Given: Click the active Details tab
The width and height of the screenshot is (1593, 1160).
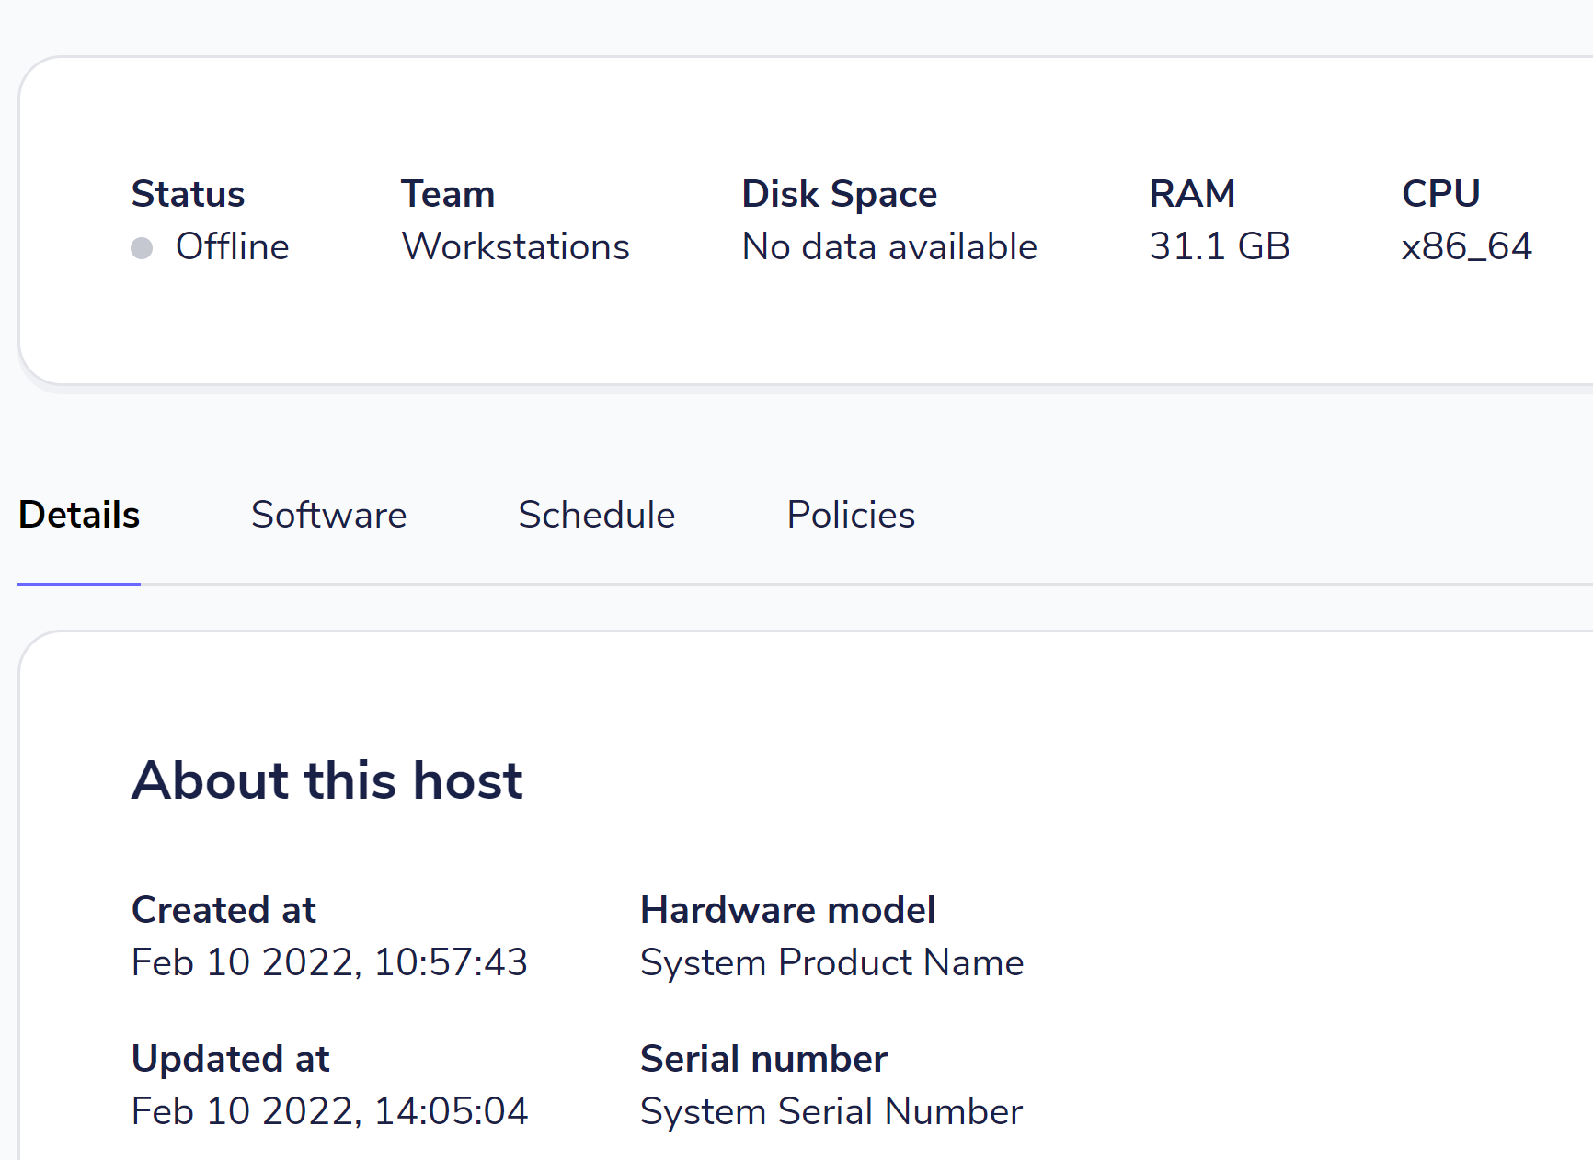Looking at the screenshot, I should coord(78,516).
